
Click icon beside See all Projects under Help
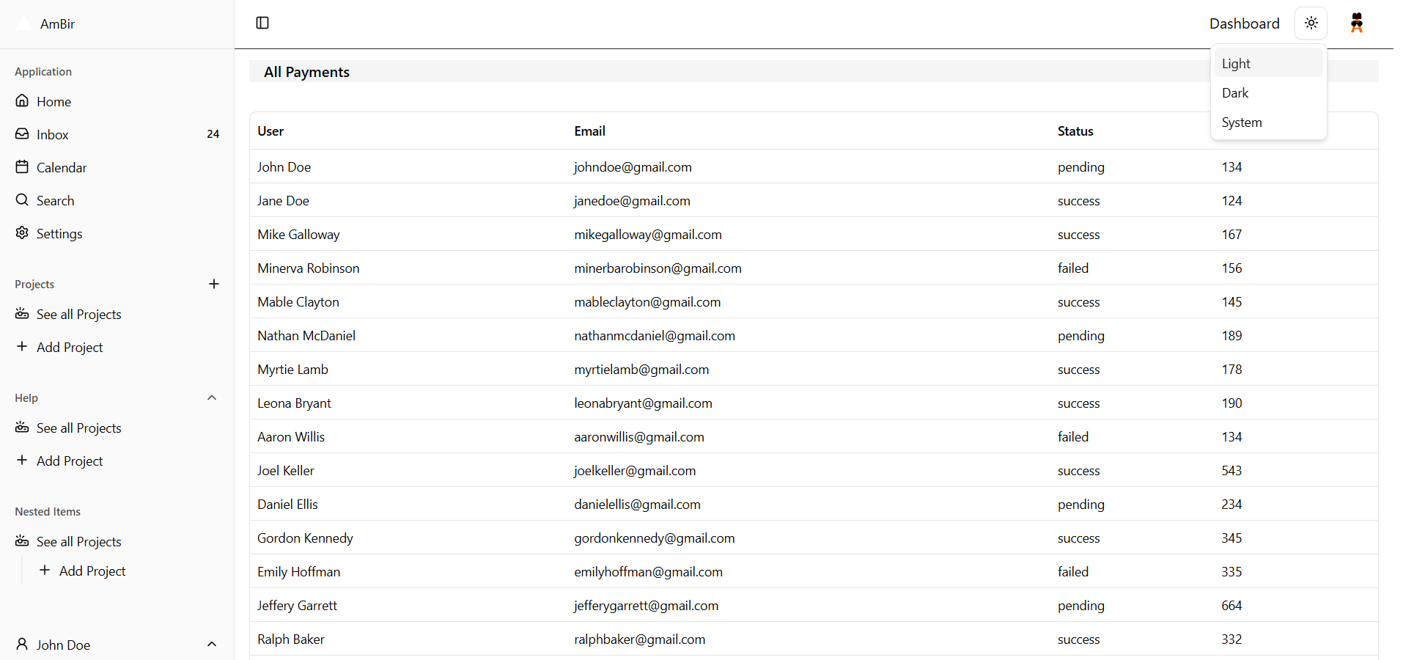tap(22, 427)
